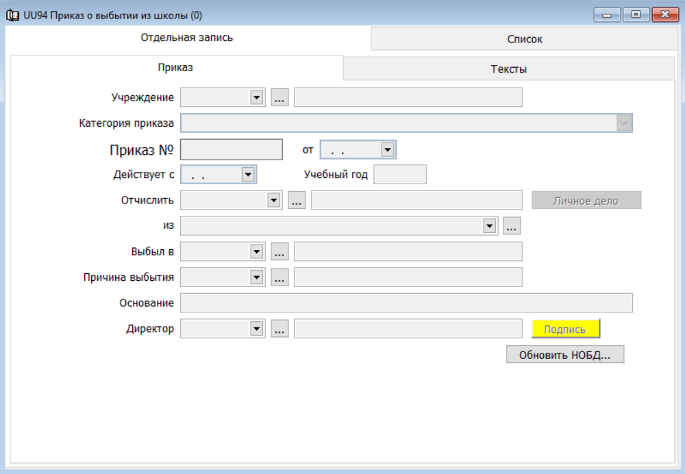Open lookup button next to Выбыл в

279,251
